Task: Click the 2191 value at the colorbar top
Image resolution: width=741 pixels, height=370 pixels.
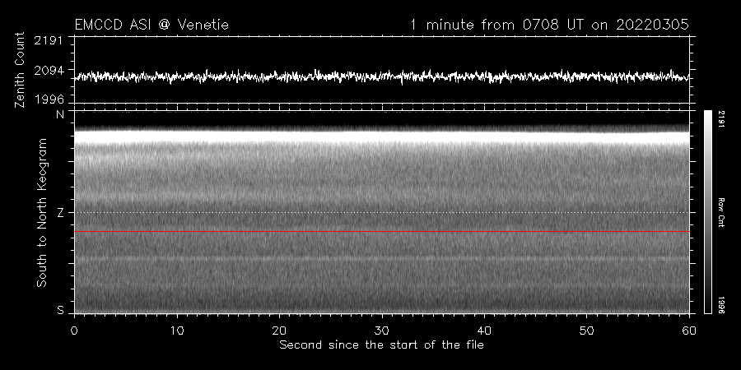Action: [721, 119]
